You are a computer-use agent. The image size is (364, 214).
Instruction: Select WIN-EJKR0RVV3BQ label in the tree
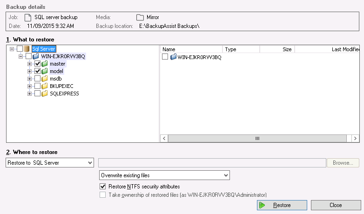coord(63,56)
